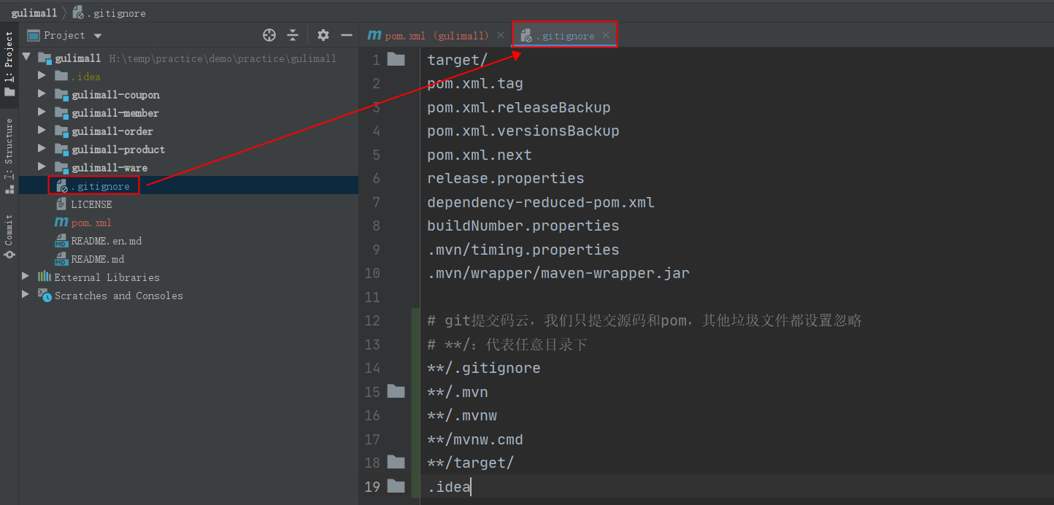This screenshot has width=1054, height=505.
Task: Click the folder icon beside line 1
Action: tap(395, 59)
